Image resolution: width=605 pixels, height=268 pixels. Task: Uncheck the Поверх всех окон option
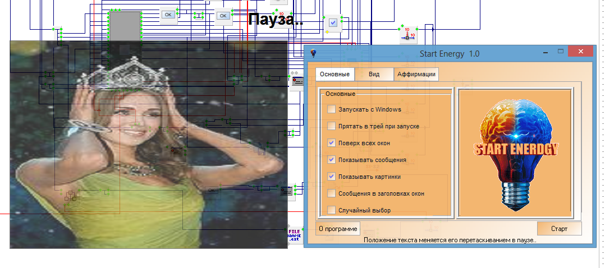click(332, 143)
